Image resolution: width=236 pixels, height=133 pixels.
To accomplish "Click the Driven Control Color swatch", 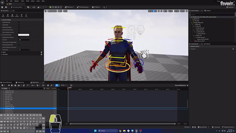I will [24, 35].
